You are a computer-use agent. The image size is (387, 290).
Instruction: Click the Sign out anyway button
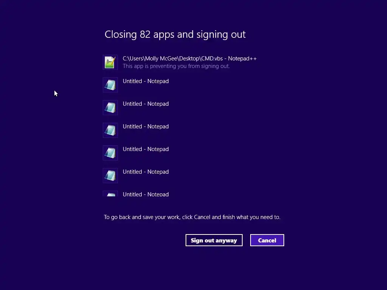point(214,240)
